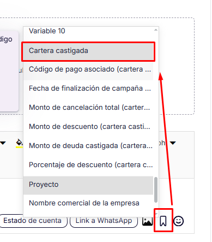Click the Link a WhatsApp button
212x242 pixels.
coord(104,221)
